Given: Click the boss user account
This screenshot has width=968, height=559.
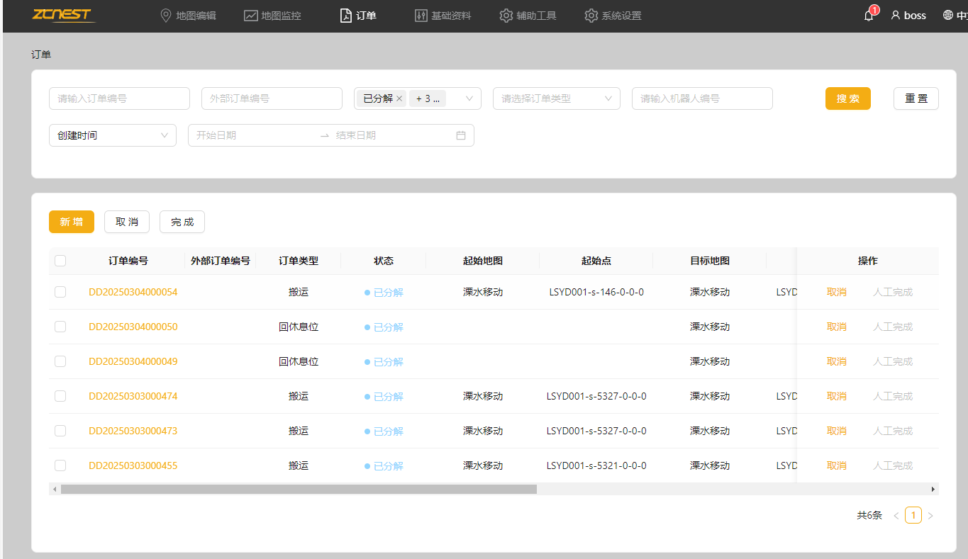Looking at the screenshot, I should (x=908, y=16).
